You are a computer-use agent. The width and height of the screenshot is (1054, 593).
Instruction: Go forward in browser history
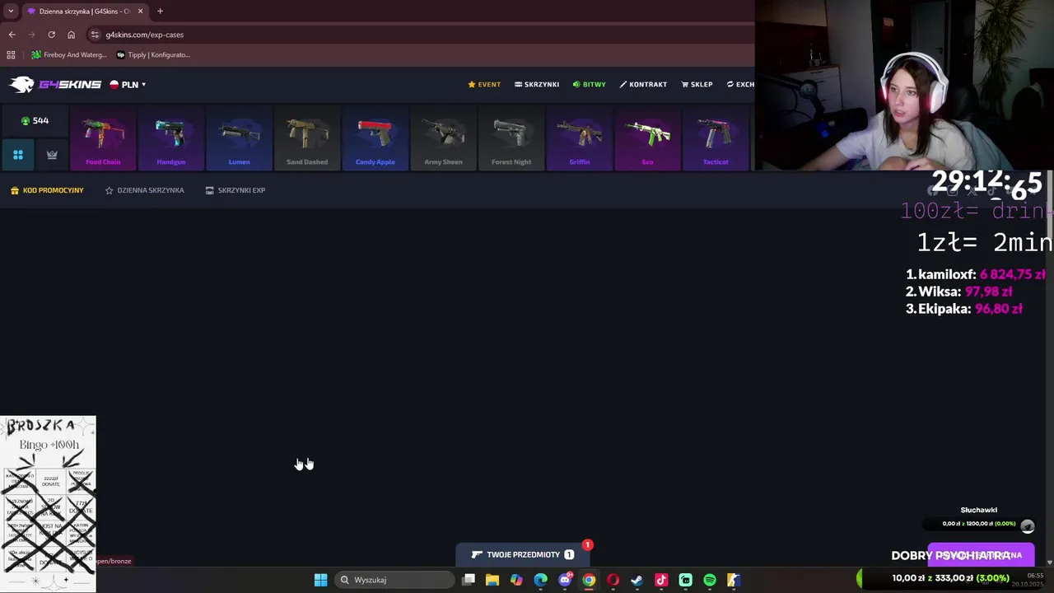tap(31, 35)
